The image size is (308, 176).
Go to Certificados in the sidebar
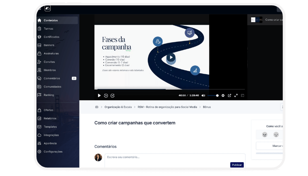coord(51,37)
